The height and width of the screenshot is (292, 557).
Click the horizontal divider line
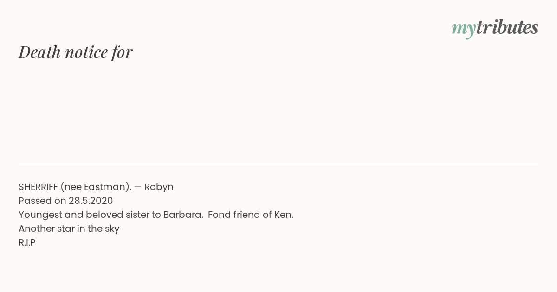(x=278, y=165)
